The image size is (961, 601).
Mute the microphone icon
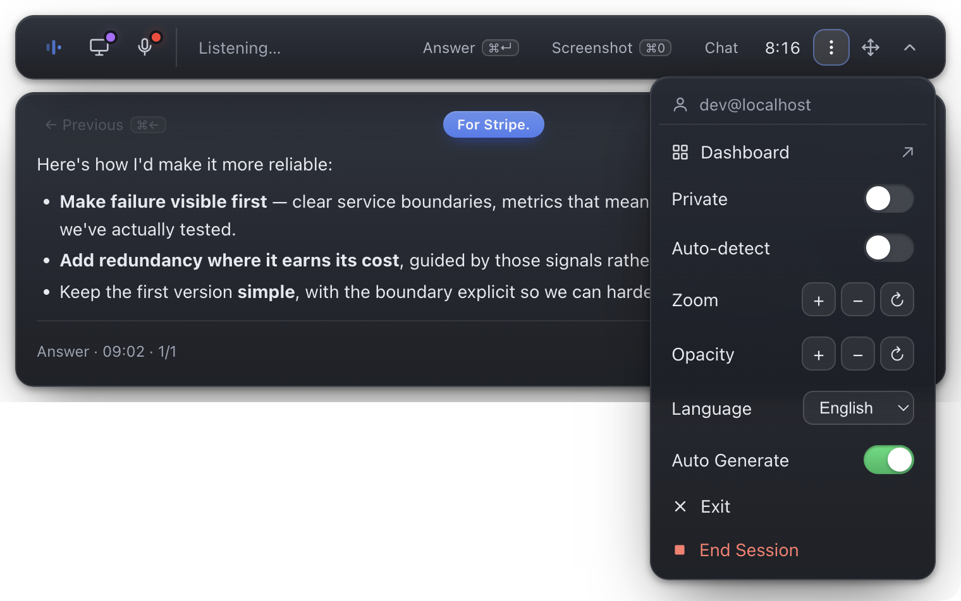point(145,47)
